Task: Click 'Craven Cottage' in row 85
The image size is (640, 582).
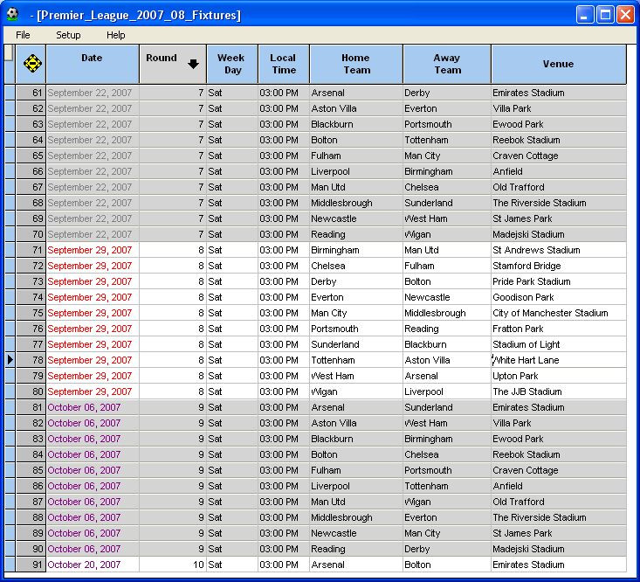Action: 559,470
